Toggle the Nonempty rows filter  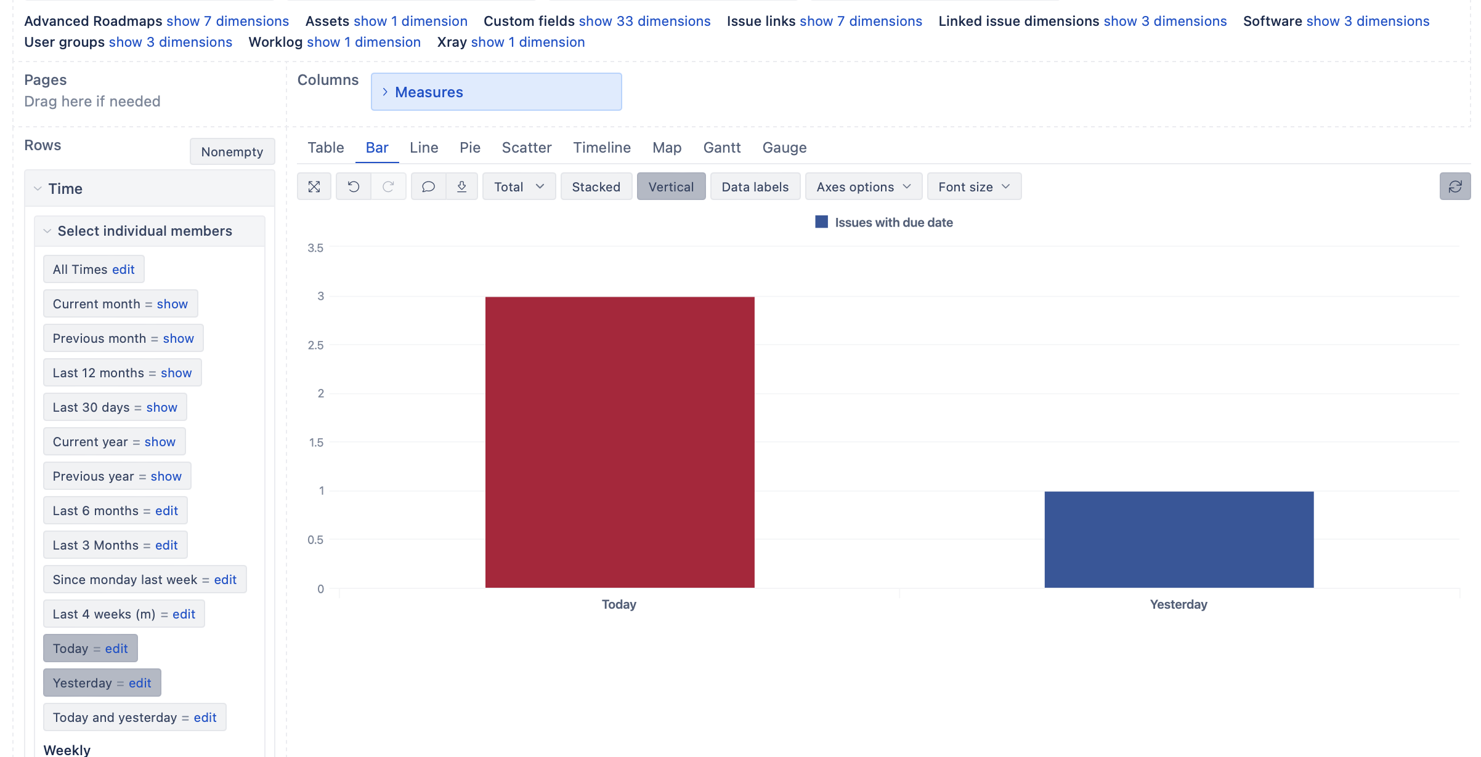232,151
